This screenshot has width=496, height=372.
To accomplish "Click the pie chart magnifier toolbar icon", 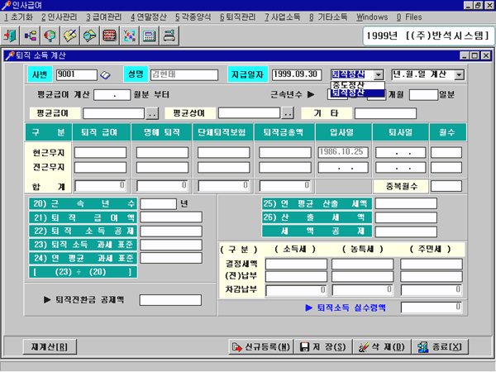I will tap(50, 36).
